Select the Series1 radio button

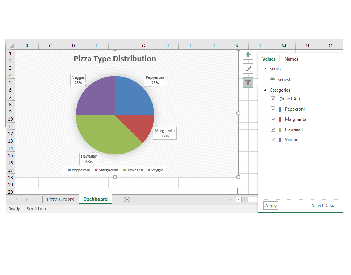pos(273,79)
